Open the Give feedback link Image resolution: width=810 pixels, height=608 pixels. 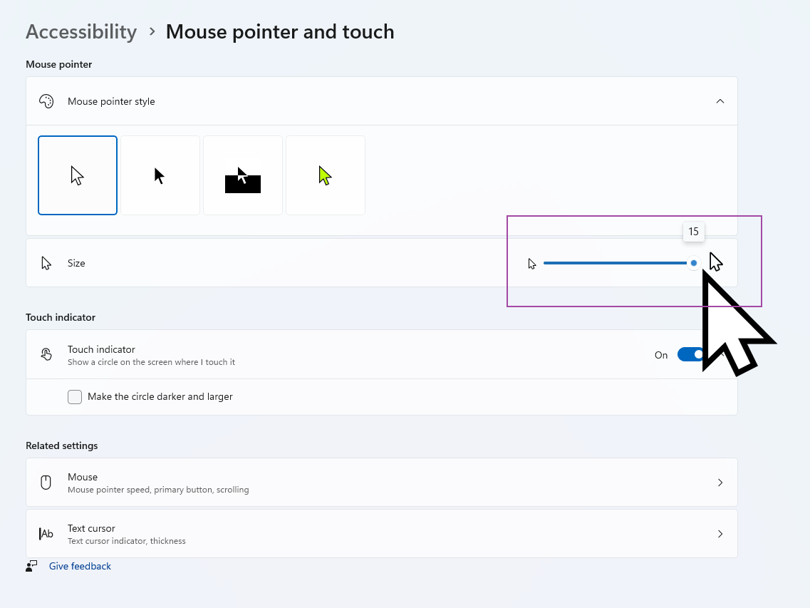(x=80, y=566)
